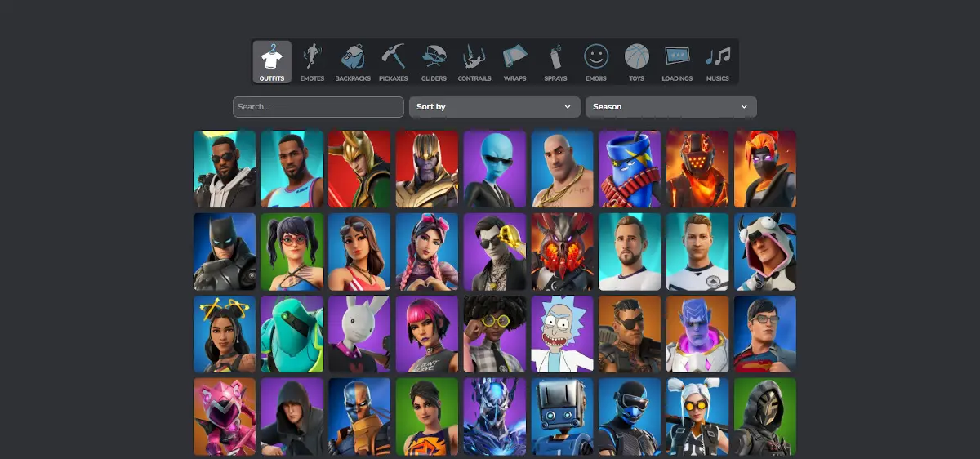The image size is (980, 459).
Task: Select the Thanos outfit thumbnail
Action: point(427,169)
